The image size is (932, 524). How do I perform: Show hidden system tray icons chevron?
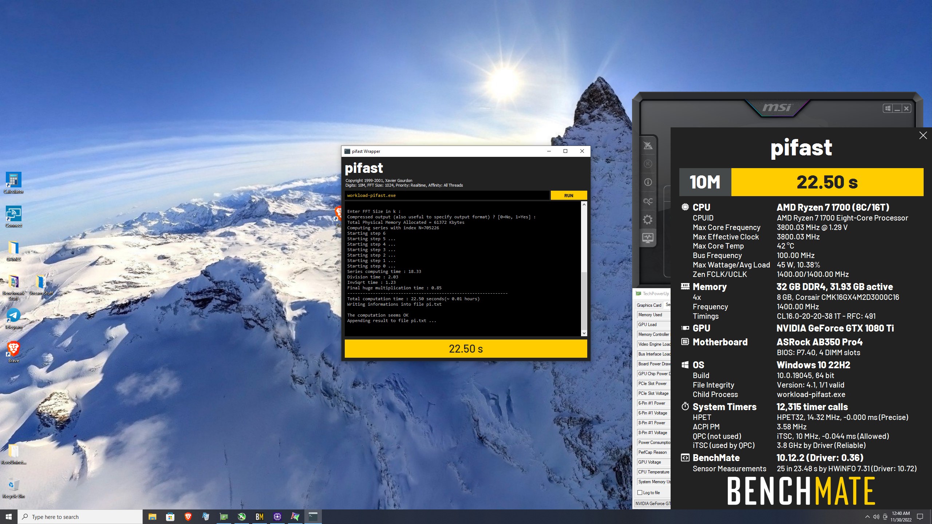[867, 517]
